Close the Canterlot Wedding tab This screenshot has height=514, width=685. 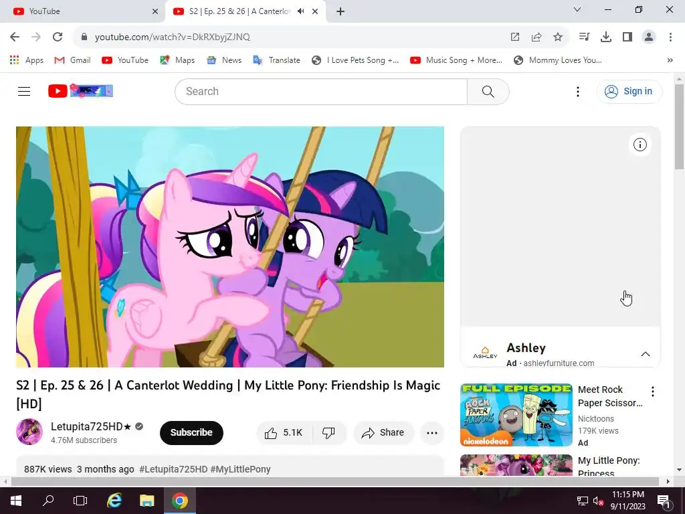[315, 11]
